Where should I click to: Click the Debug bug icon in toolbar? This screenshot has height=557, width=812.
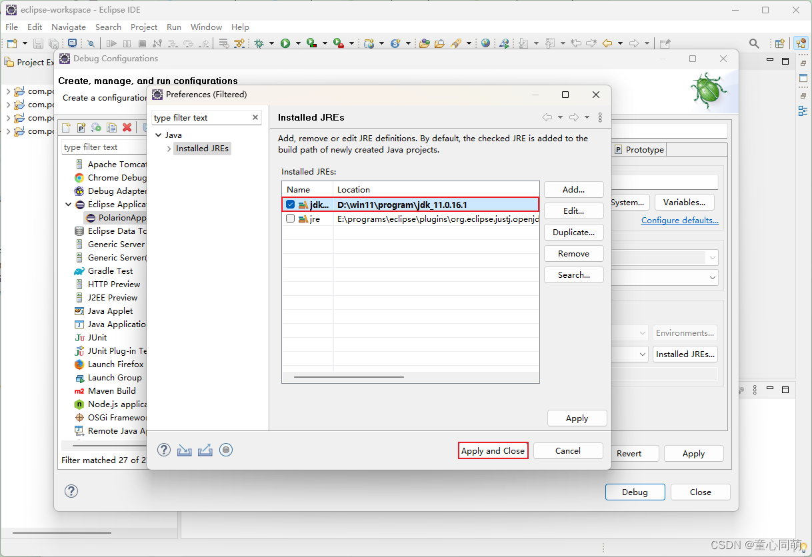(x=259, y=43)
